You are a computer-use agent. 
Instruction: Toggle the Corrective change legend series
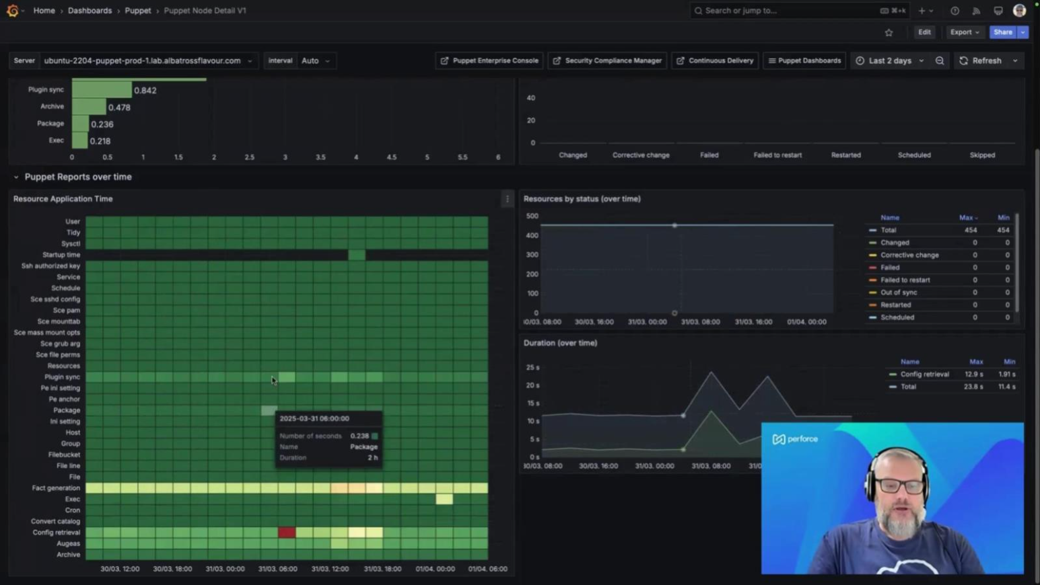[909, 256]
